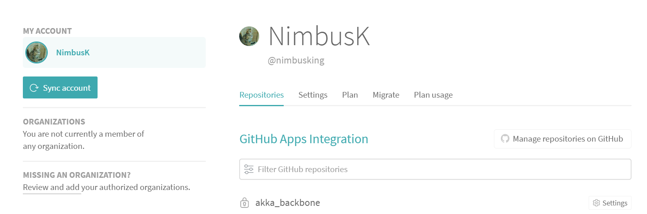The image size is (647, 214).
Task: Click the sync arrows icon
Action: (x=34, y=88)
